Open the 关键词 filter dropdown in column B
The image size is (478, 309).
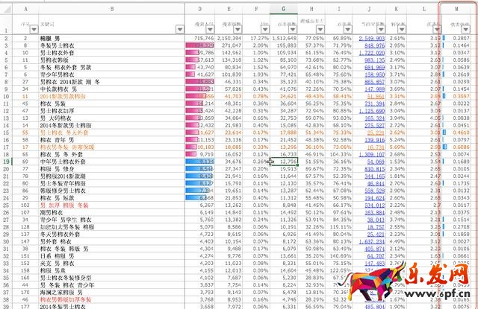click(x=179, y=29)
